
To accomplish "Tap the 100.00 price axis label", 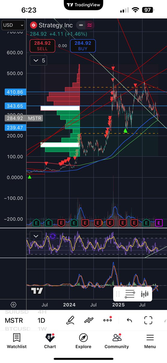I will pos(15,156).
